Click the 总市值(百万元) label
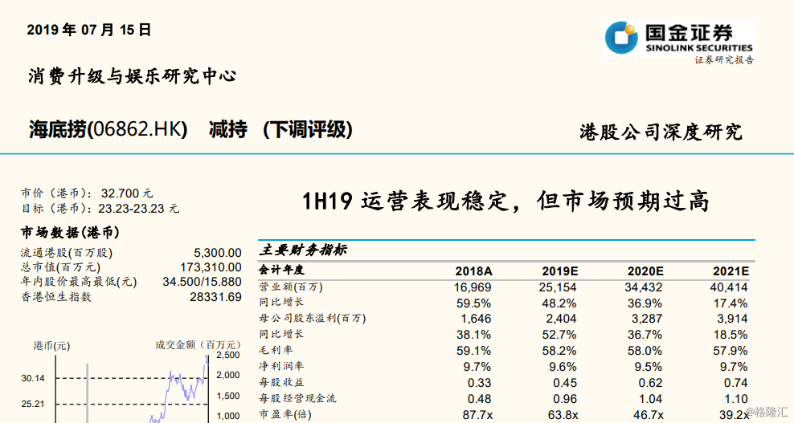 (60, 267)
